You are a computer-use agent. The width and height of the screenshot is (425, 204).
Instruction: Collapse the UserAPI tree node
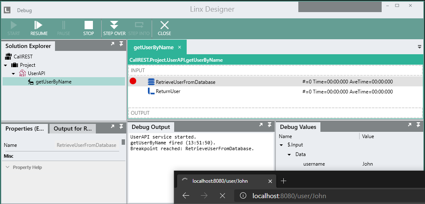[13, 73]
